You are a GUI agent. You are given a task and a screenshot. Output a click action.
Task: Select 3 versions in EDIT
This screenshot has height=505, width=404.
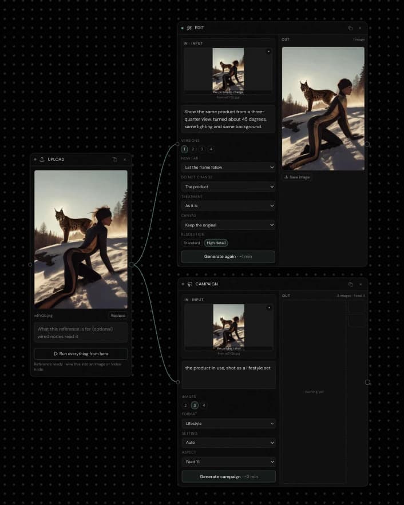coord(202,149)
